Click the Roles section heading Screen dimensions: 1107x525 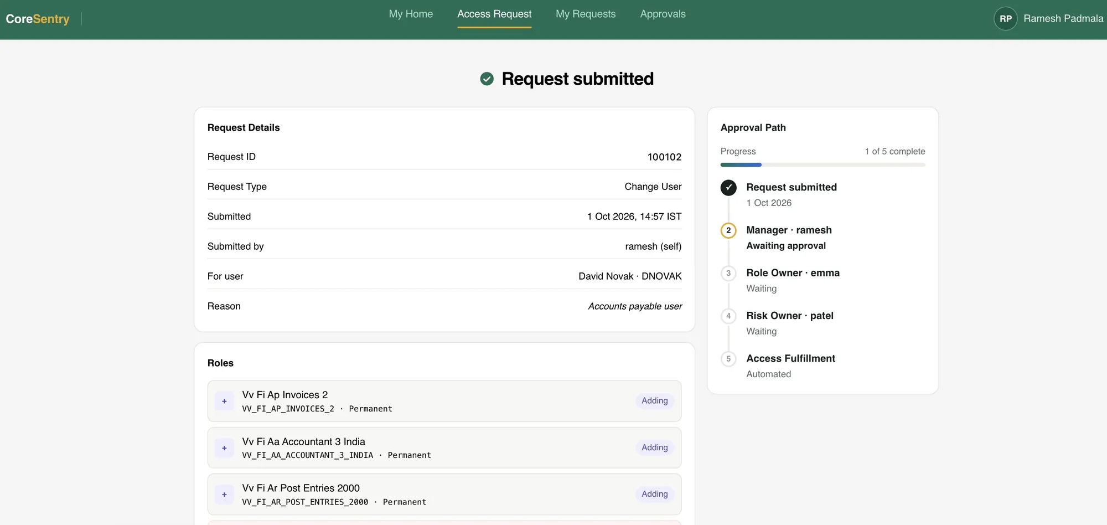coord(220,363)
